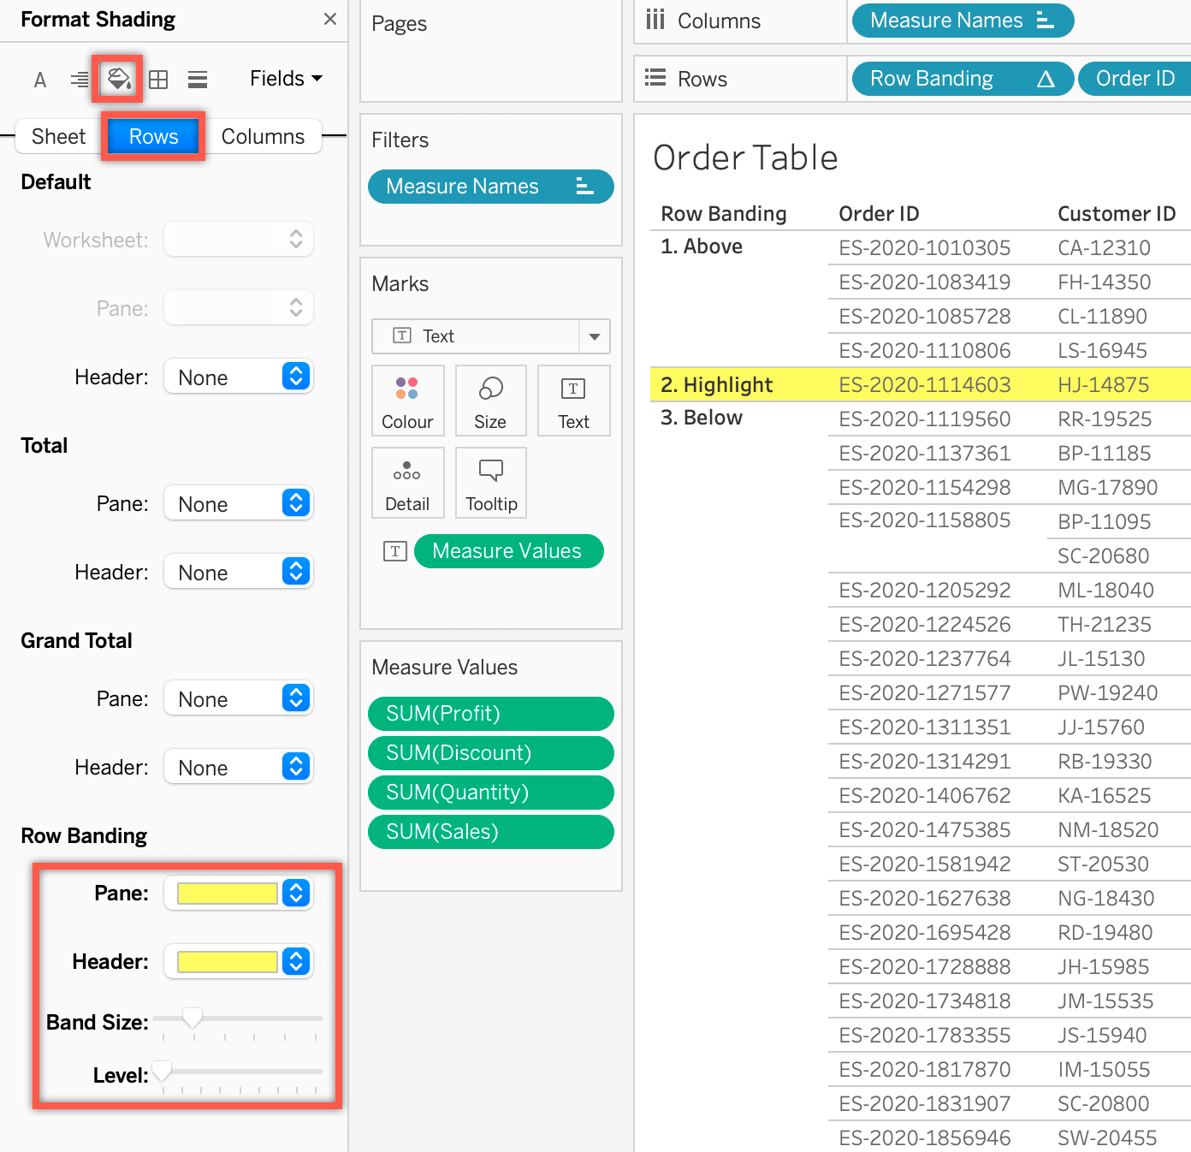The height and width of the screenshot is (1152, 1191).
Task: Switch to the Columns formatting tab
Action: (263, 135)
